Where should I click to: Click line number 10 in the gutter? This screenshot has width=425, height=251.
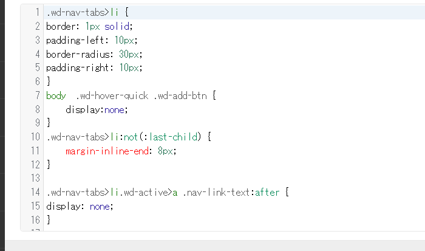point(35,137)
